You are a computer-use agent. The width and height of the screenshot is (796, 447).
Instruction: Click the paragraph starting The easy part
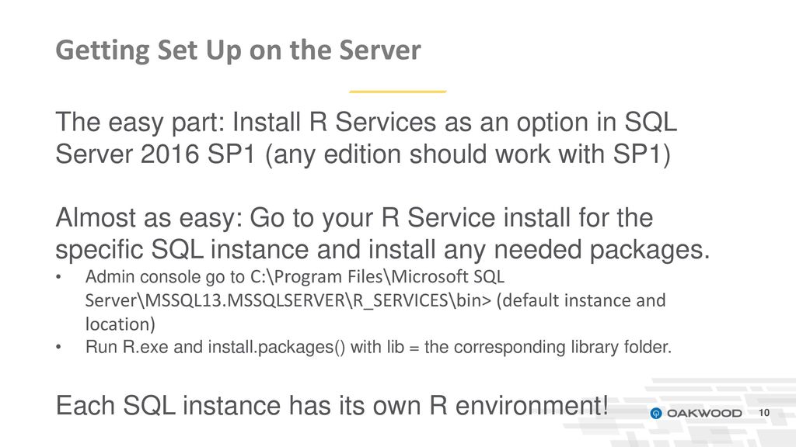366,138
